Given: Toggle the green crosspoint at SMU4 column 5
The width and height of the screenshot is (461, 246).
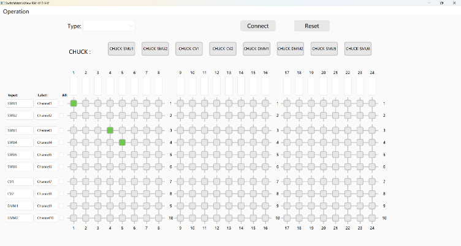Looking at the screenshot, I should 122,143.
